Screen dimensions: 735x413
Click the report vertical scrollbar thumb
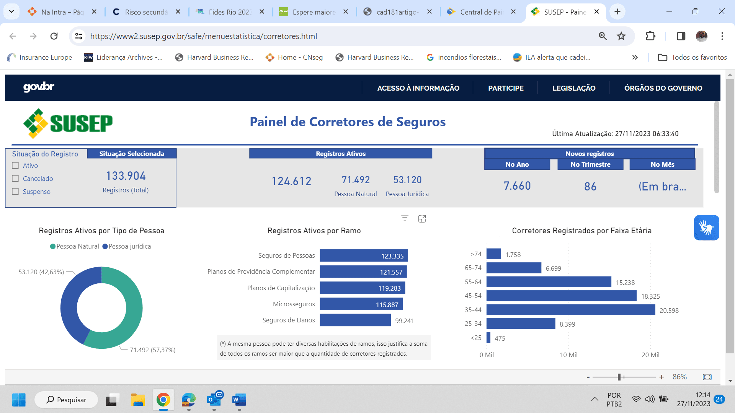coord(717,147)
